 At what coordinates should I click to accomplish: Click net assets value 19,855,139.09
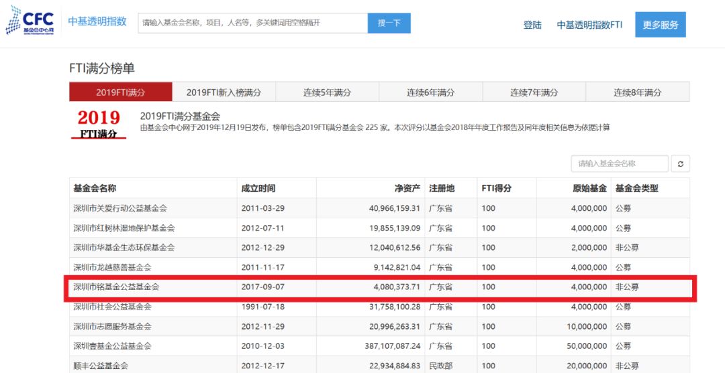395,228
